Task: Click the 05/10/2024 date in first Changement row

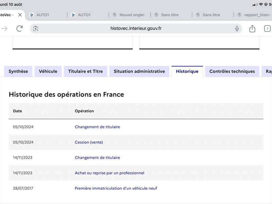Action: pyautogui.click(x=23, y=127)
